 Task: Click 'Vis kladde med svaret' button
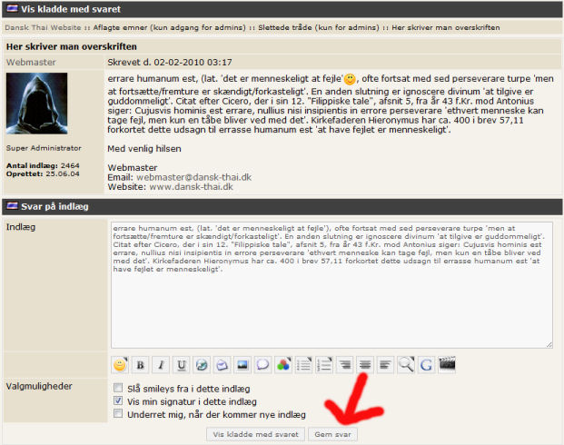coord(256,434)
